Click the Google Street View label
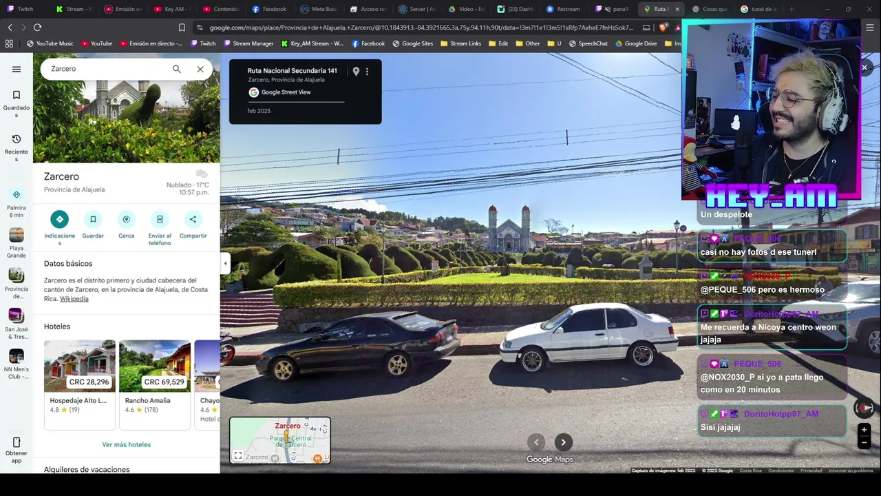Viewport: 881px width, 496px height. click(286, 92)
